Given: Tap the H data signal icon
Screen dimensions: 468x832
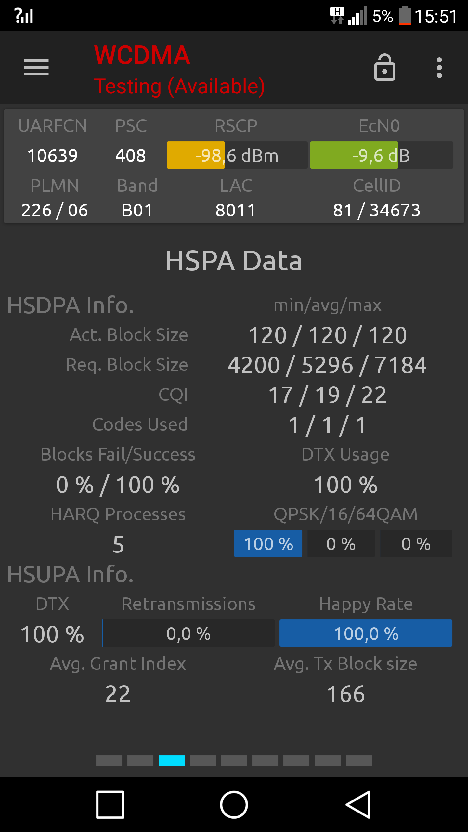Looking at the screenshot, I should [337, 16].
